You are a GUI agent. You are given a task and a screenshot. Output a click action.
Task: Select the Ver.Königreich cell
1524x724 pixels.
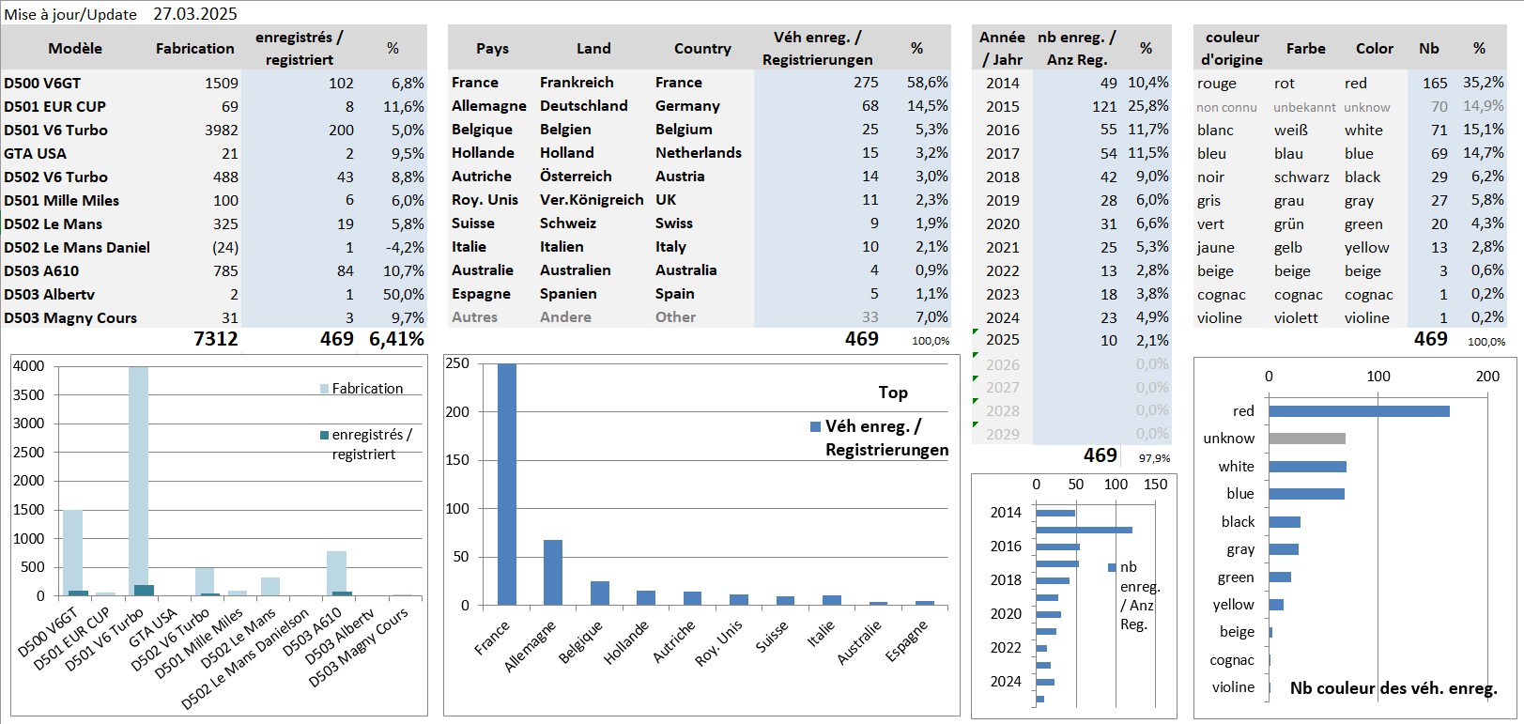[592, 200]
